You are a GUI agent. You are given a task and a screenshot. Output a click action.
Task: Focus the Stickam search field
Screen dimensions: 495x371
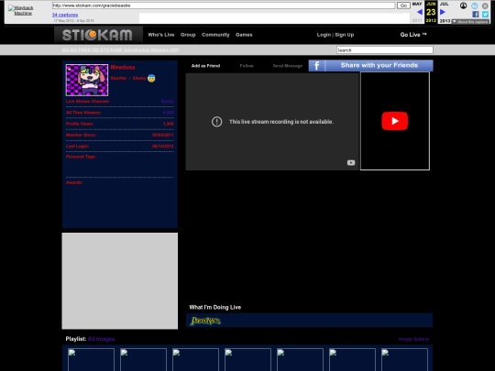384,49
